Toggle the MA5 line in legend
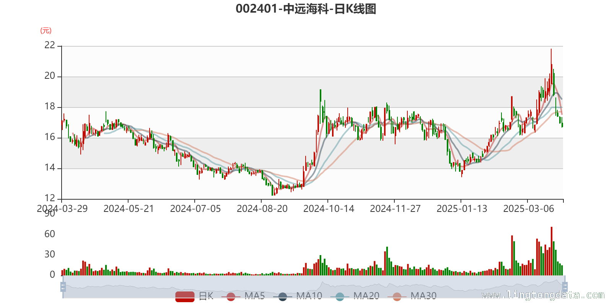612x306 pixels. coord(243,296)
